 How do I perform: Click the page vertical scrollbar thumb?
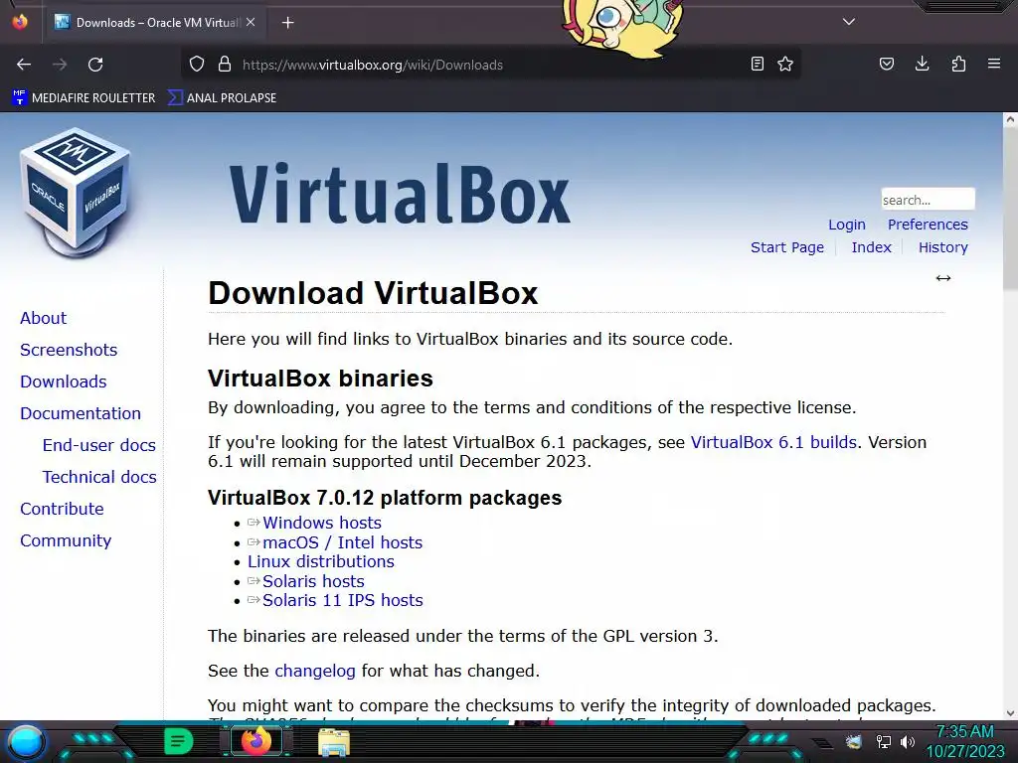click(1010, 208)
